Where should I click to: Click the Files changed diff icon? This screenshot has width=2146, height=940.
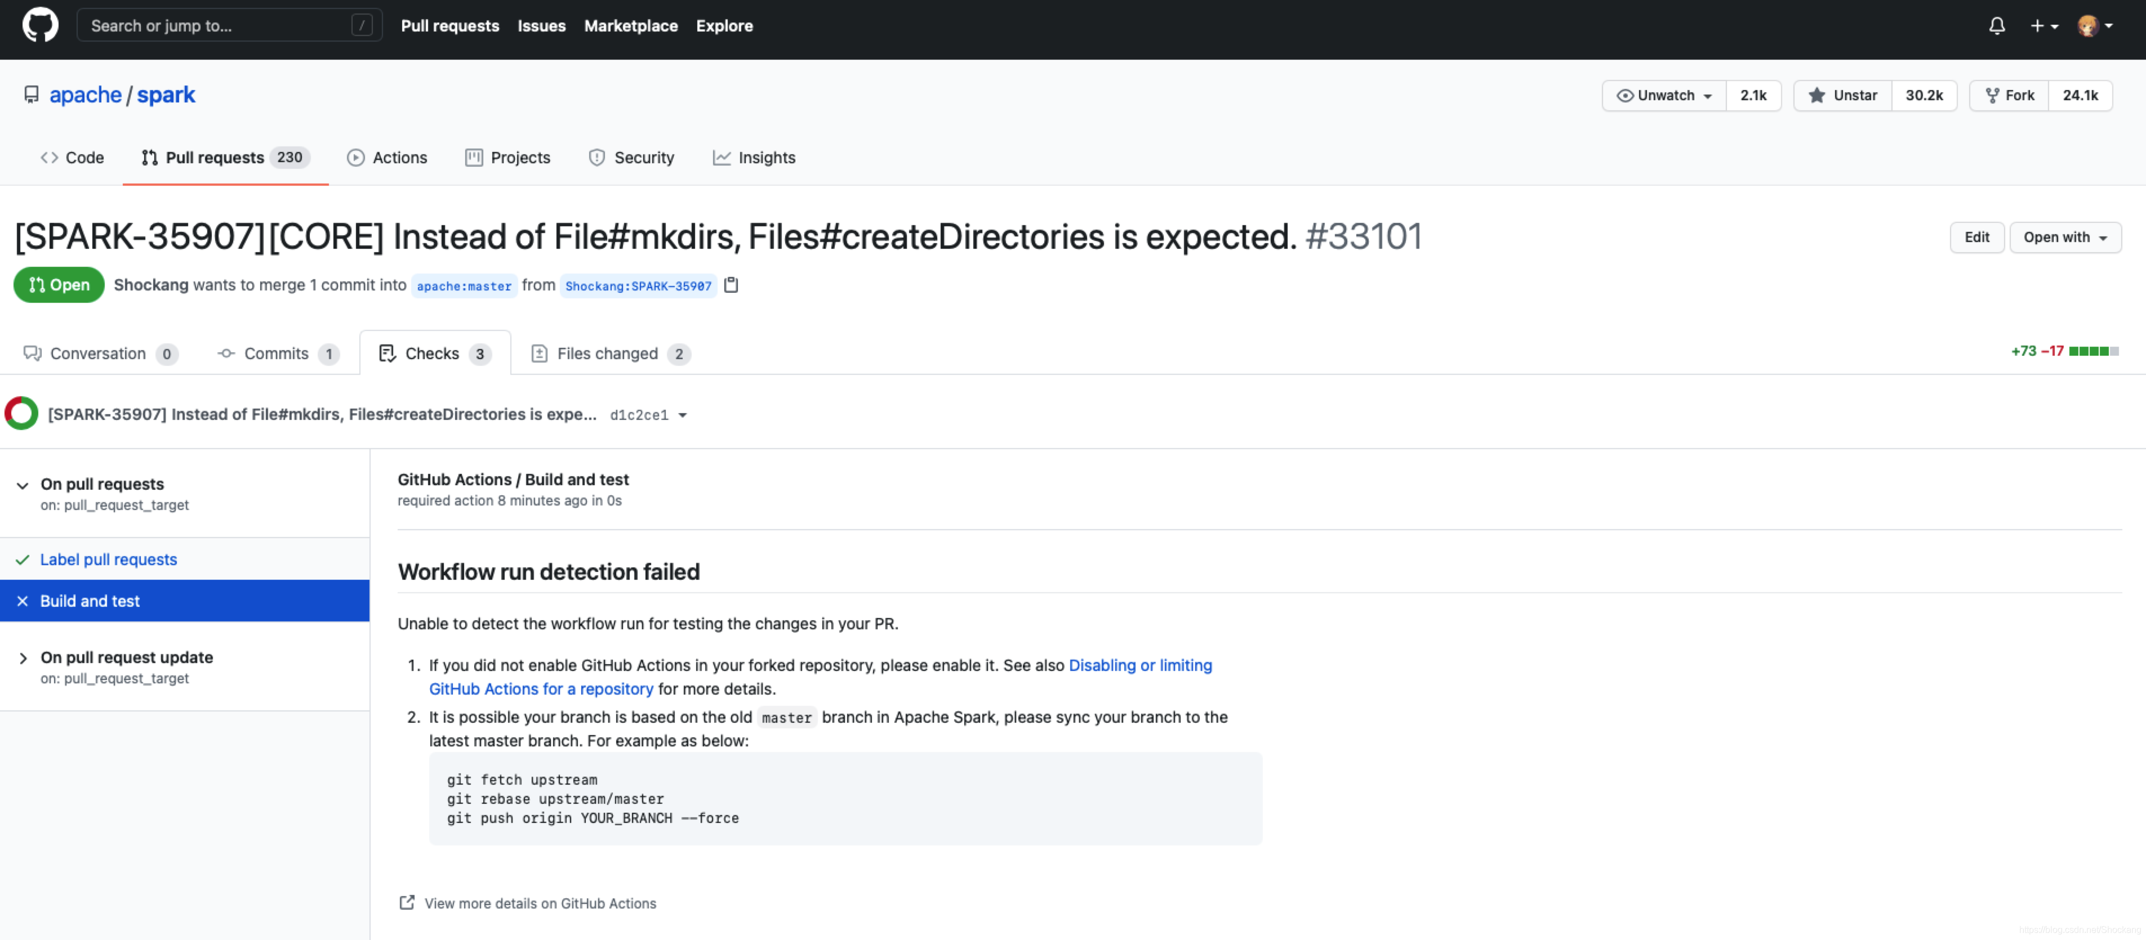click(x=539, y=353)
